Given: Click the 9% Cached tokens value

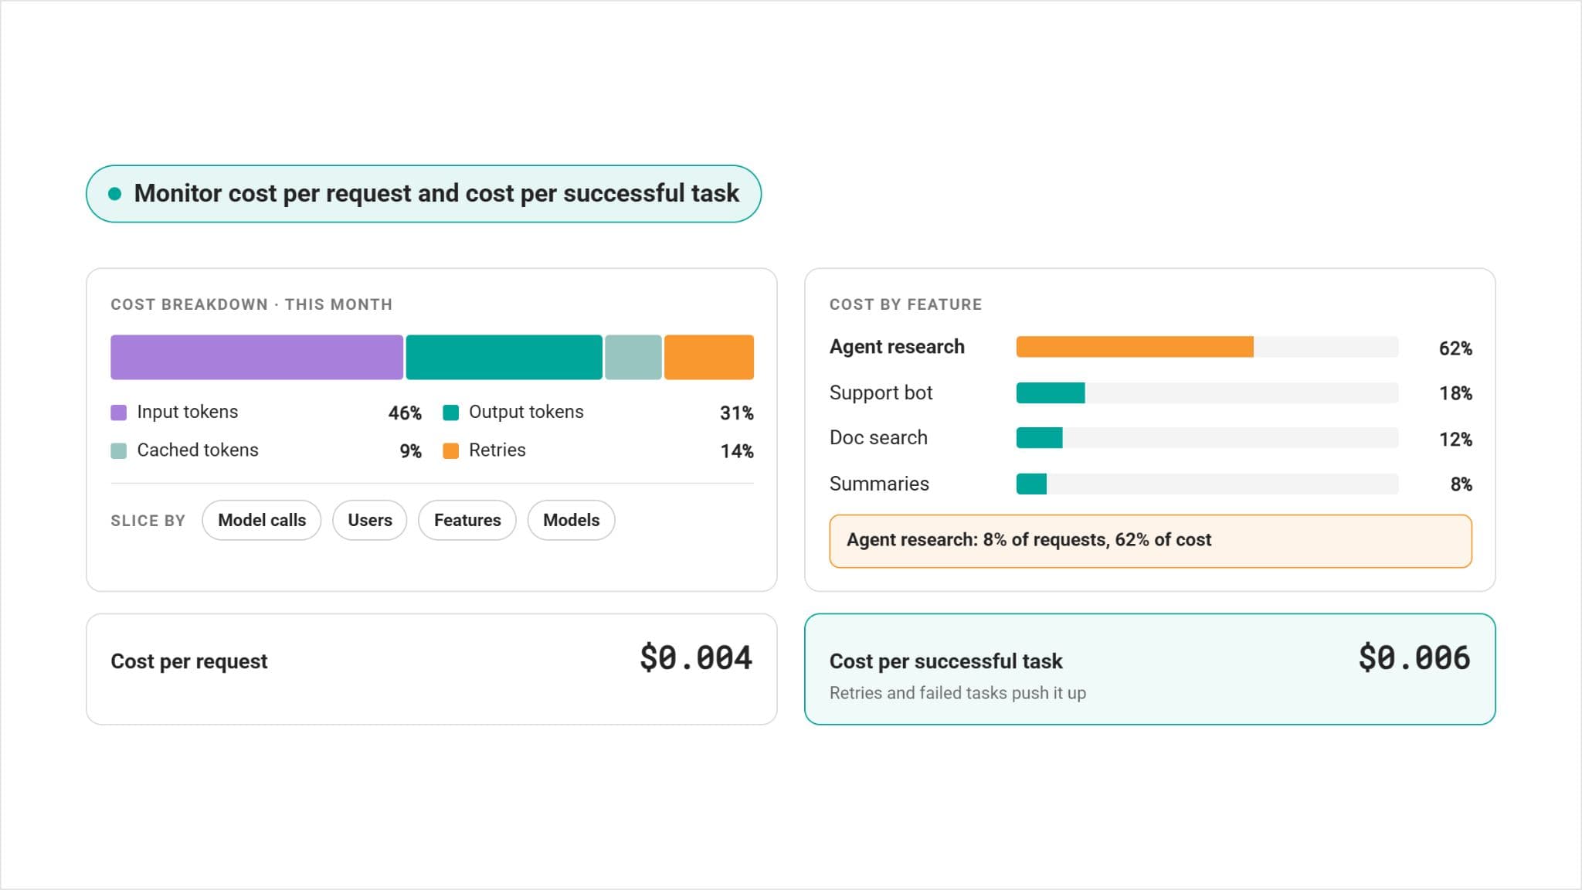Looking at the screenshot, I should tap(410, 451).
